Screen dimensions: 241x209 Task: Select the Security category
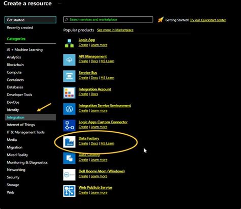pyautogui.click(x=13, y=177)
